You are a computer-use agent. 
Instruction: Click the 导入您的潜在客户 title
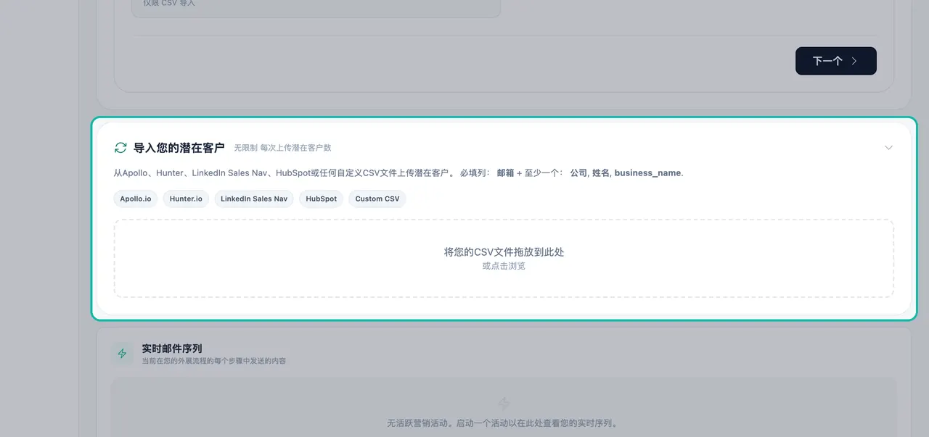coord(179,148)
